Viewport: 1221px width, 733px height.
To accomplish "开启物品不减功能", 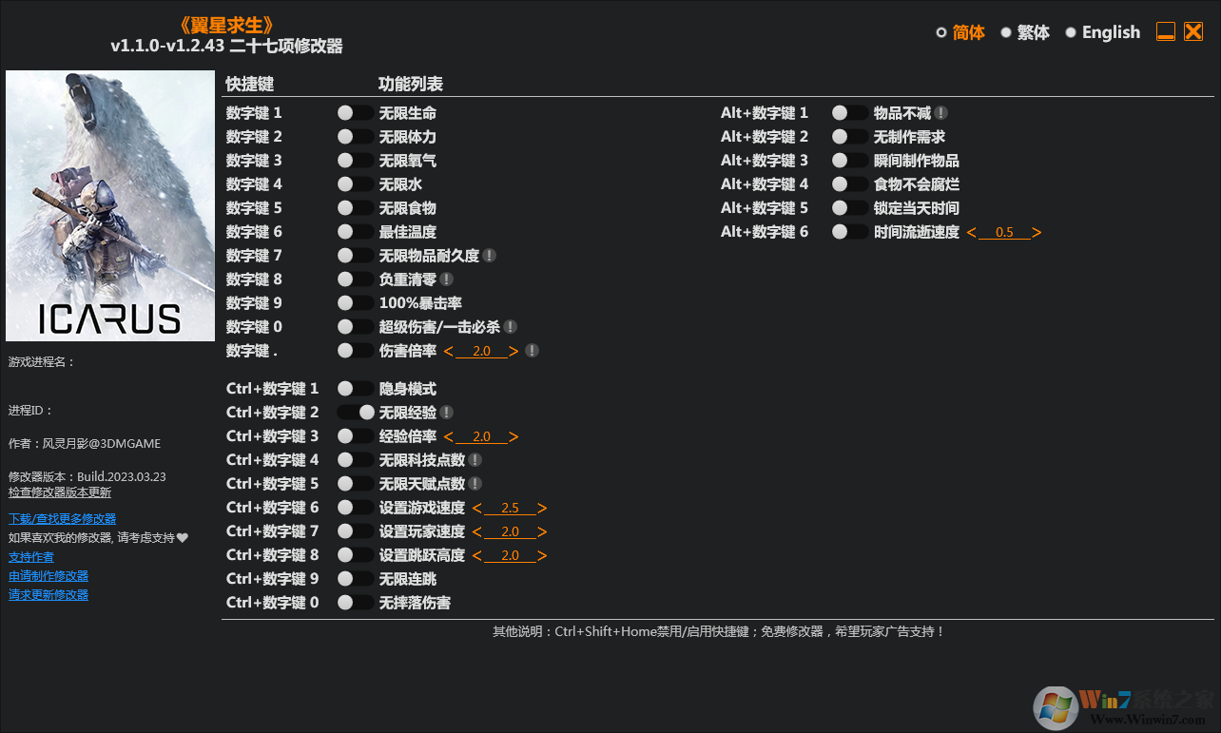I will point(849,112).
